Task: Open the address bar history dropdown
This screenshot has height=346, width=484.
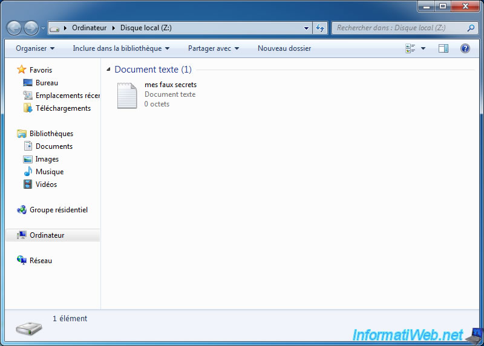Action: pos(306,28)
